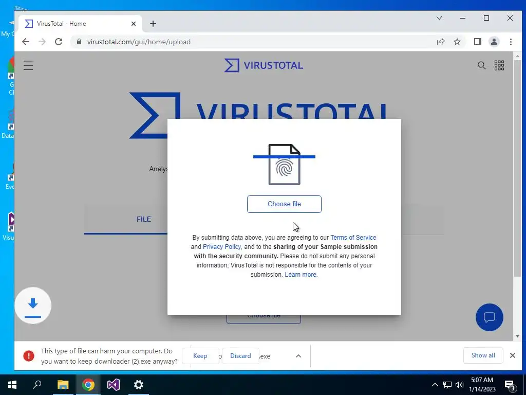Open a new browser tab

153,24
